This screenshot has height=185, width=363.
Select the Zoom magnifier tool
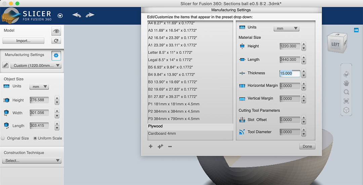[346, 92]
